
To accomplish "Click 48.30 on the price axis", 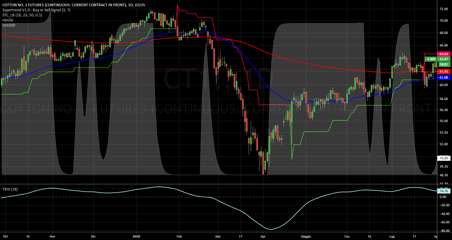I will [444, 175].
